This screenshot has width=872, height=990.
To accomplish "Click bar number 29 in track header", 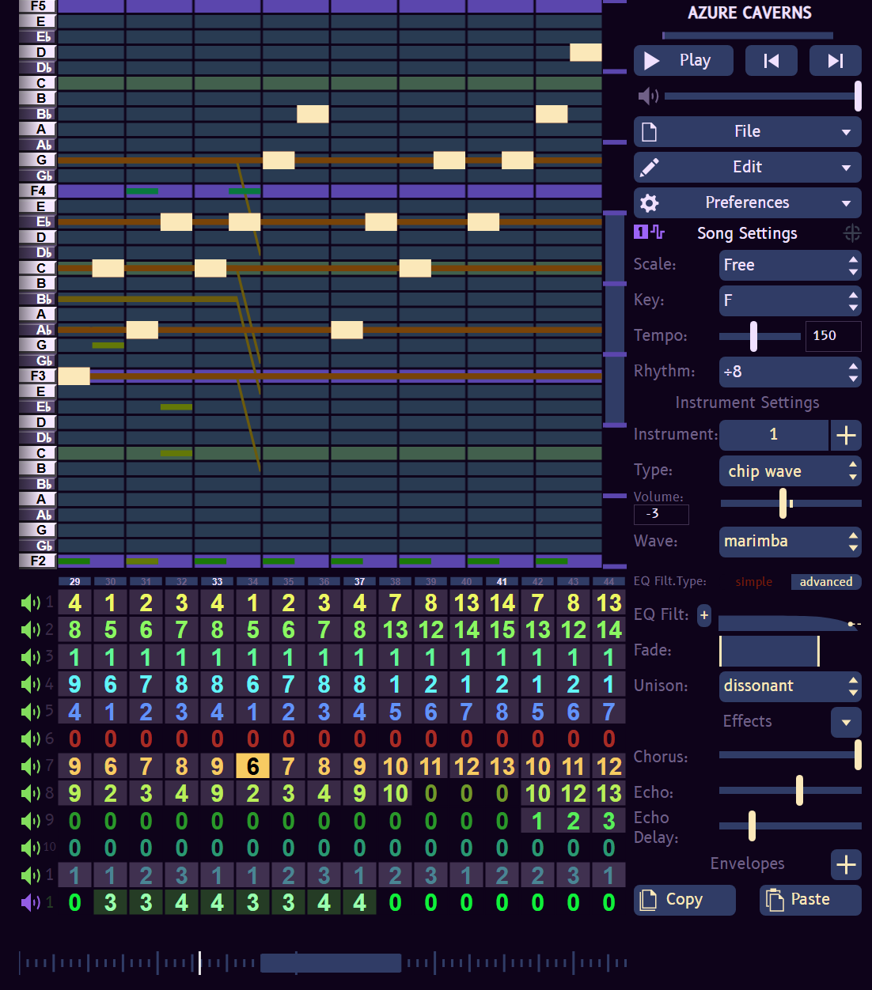I will point(74,582).
